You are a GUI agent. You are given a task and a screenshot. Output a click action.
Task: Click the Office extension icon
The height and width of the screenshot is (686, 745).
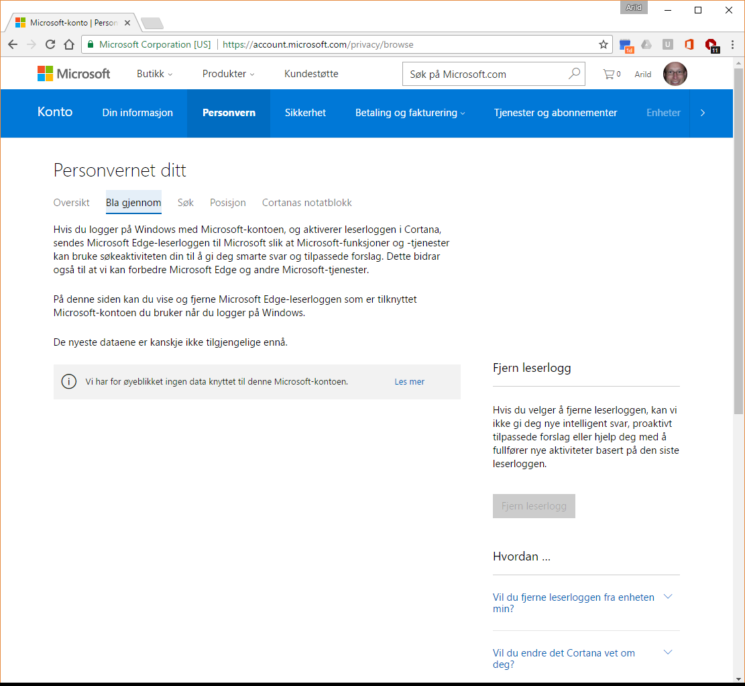coord(689,44)
